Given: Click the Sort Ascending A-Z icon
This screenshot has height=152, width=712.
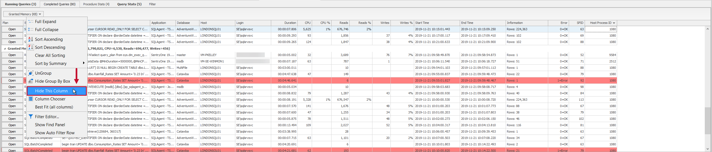Looking at the screenshot, I should (x=31, y=39).
